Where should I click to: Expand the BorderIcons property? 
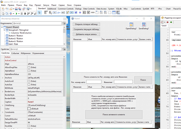pyautogui.click(x=2, y=91)
